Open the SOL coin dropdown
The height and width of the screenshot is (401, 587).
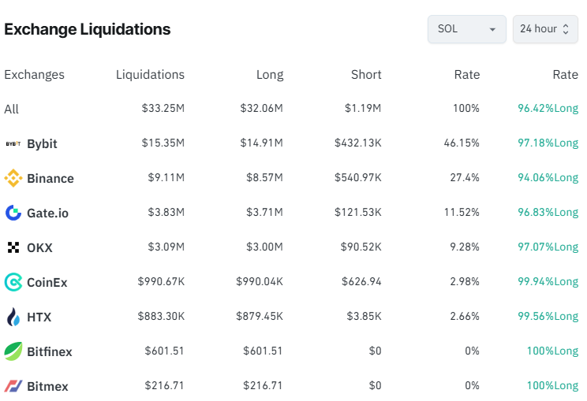click(x=466, y=29)
